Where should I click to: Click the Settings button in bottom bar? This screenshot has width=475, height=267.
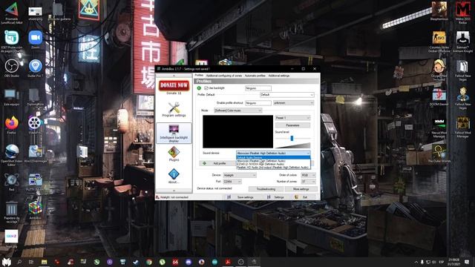[x=275, y=197]
